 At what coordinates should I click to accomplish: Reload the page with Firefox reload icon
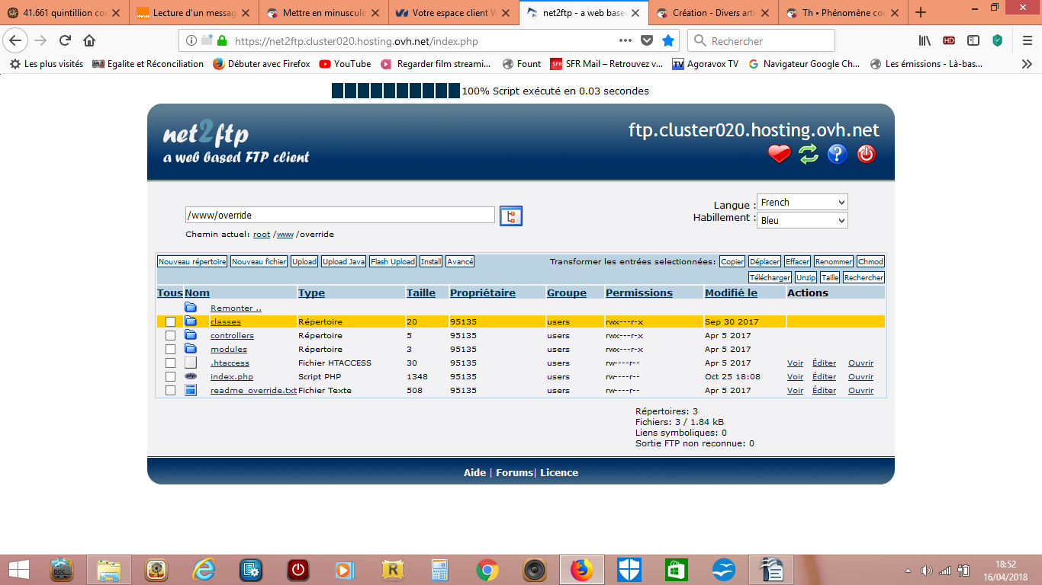pyautogui.click(x=65, y=41)
